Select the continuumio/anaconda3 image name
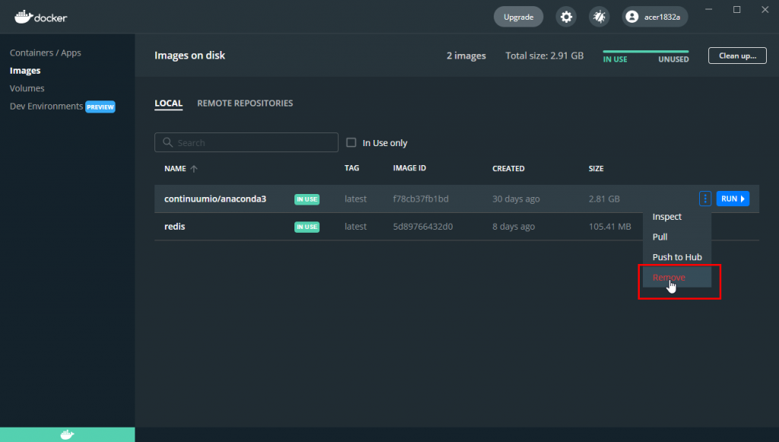 point(215,199)
